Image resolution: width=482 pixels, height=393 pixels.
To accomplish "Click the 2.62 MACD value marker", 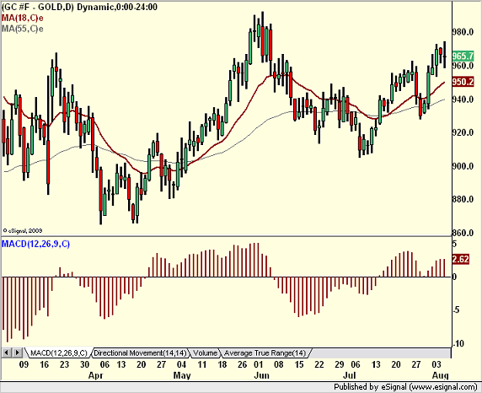I will pos(460,259).
